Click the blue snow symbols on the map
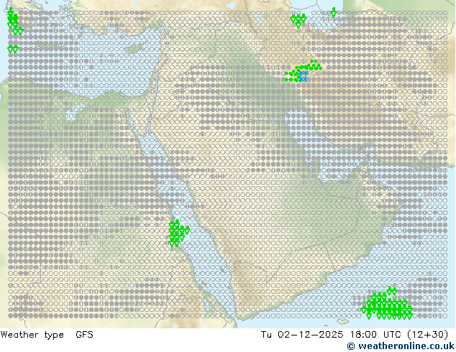The width and height of the screenshot is (456, 352). coord(304,76)
